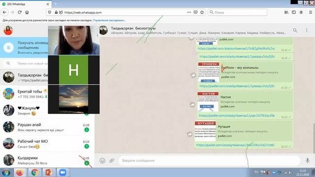Viewport: 315px width, 177px height.
Task: Click the group title Талдықорған биологтары in header
Action: coord(133,29)
